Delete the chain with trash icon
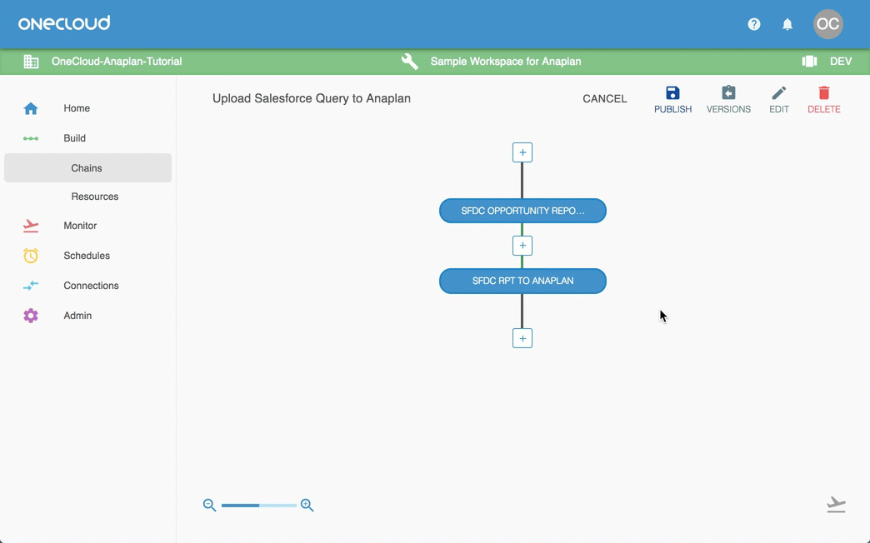870x543 pixels. pos(824,92)
